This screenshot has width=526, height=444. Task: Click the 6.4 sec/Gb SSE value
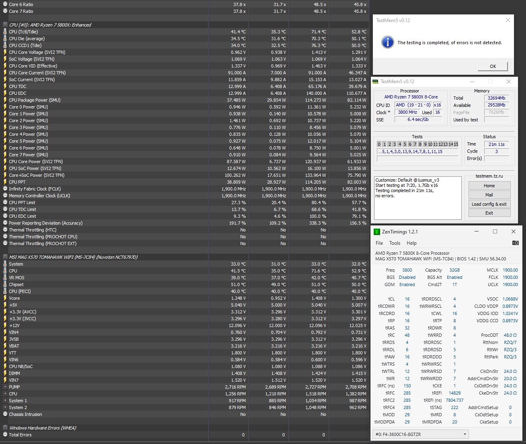(418, 120)
